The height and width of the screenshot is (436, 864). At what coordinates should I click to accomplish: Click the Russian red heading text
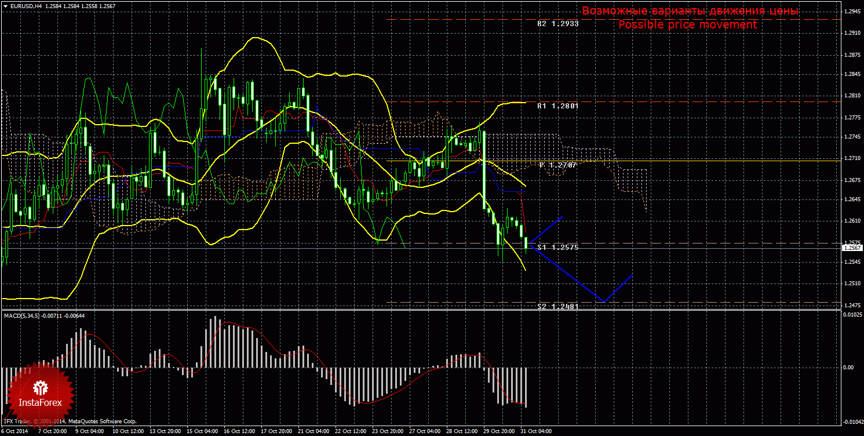(x=690, y=11)
